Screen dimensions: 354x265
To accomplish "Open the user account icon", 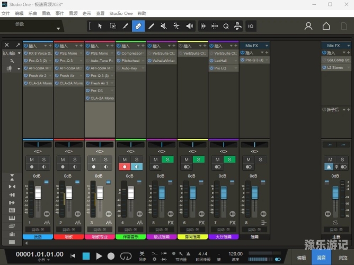I will click(308, 26).
